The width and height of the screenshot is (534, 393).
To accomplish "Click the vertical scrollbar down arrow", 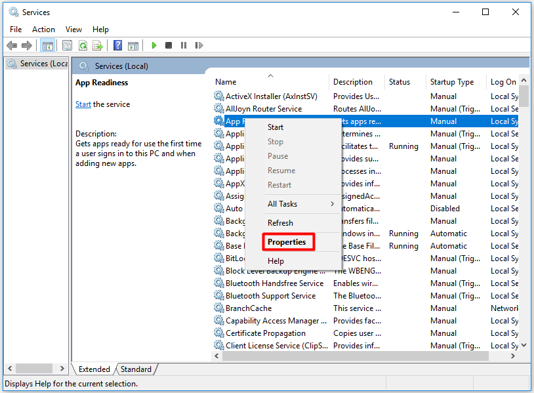I will click(524, 345).
